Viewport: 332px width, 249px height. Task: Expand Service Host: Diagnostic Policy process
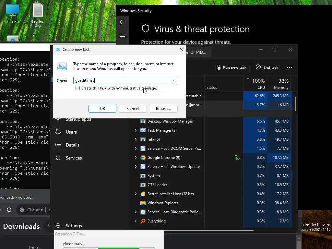pyautogui.click(x=136, y=212)
